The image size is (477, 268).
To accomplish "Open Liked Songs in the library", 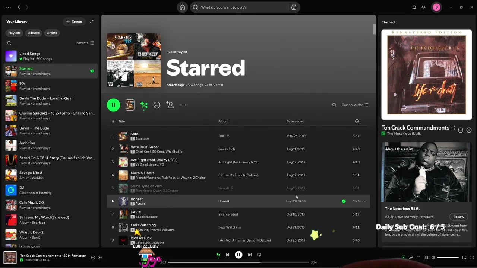I will click(x=51, y=56).
